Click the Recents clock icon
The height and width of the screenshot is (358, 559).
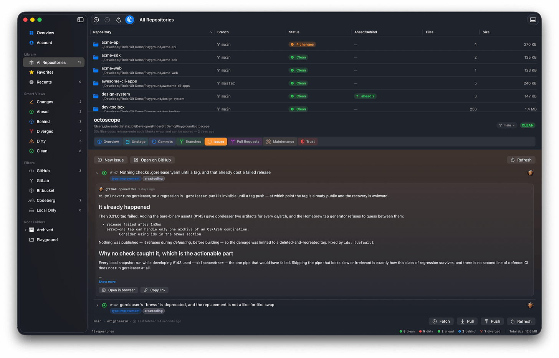point(31,82)
